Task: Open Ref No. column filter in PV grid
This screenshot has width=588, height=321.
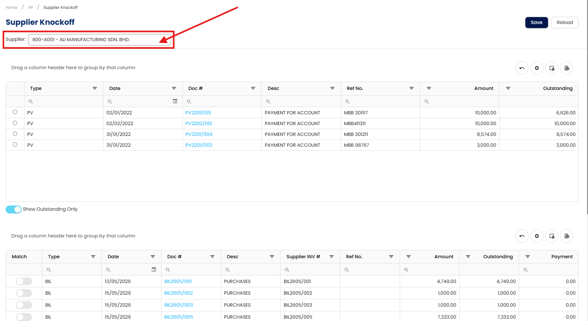Action: click(412, 88)
